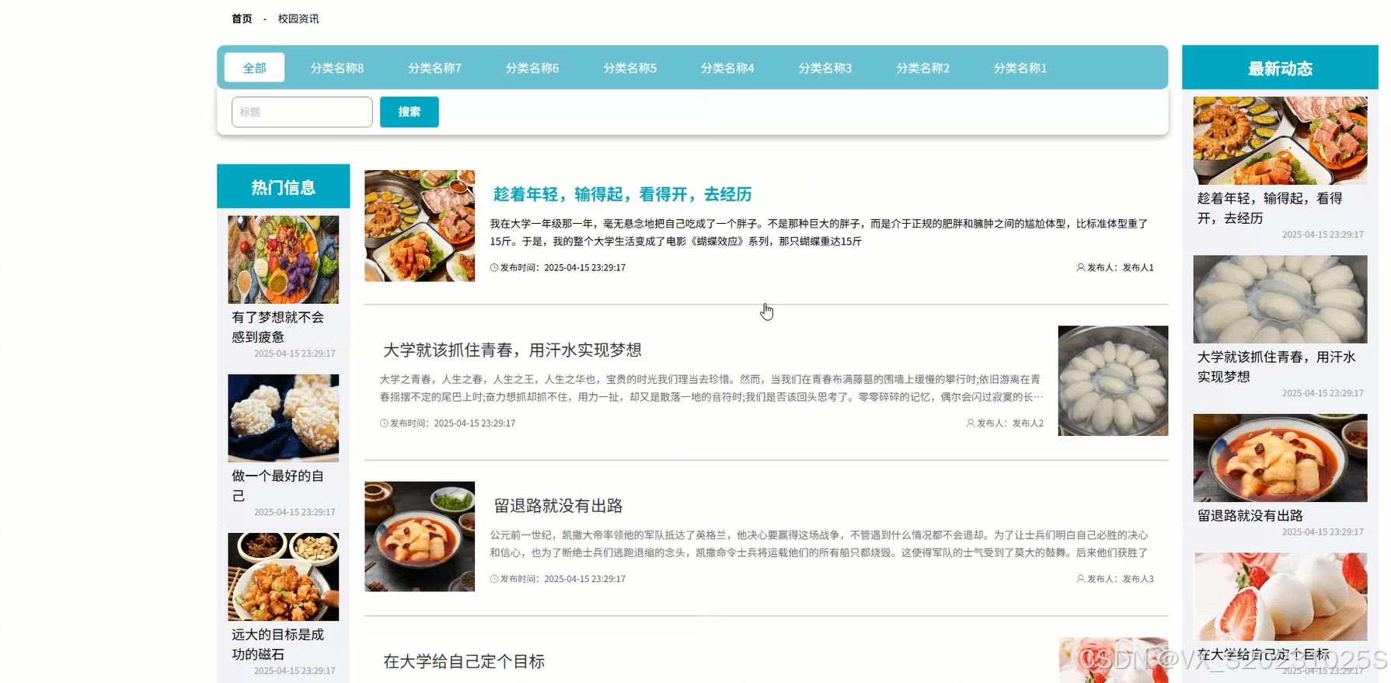Select the 全部 category tab

[x=254, y=68]
